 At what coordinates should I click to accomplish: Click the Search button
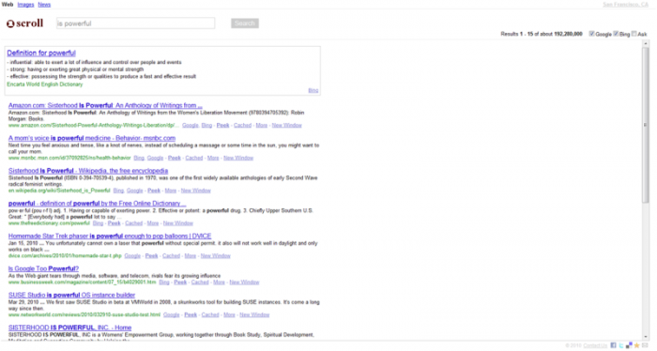click(x=245, y=23)
